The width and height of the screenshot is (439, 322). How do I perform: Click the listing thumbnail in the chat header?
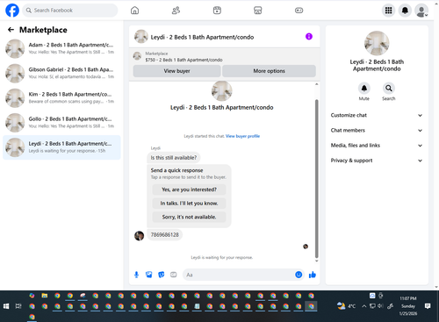141,37
